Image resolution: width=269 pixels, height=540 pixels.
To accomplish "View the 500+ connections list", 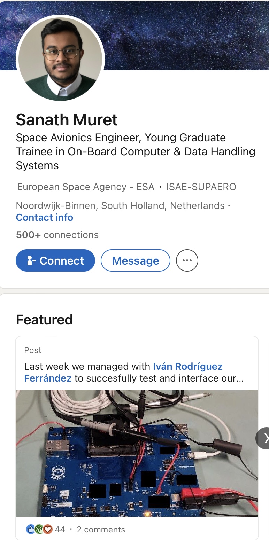I will [x=57, y=235].
